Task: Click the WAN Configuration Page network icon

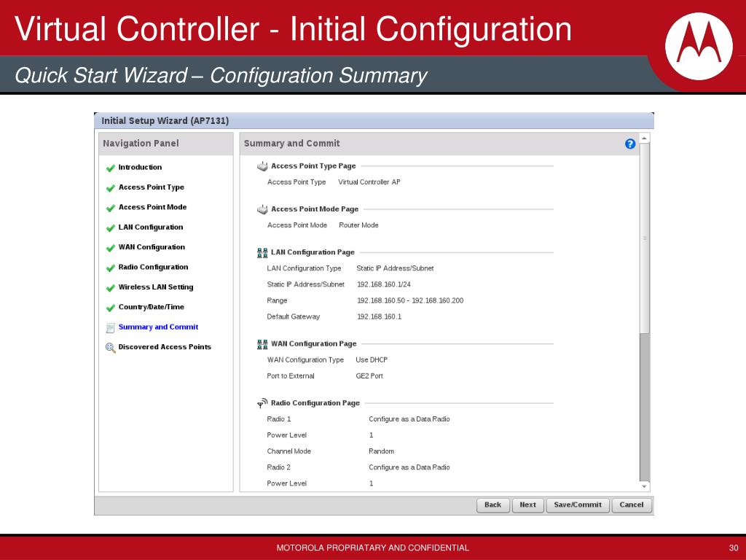Action: click(262, 344)
